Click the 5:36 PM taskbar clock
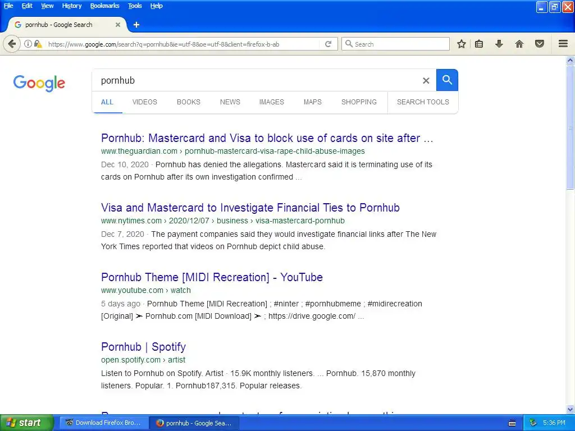575x431 pixels. click(x=554, y=423)
